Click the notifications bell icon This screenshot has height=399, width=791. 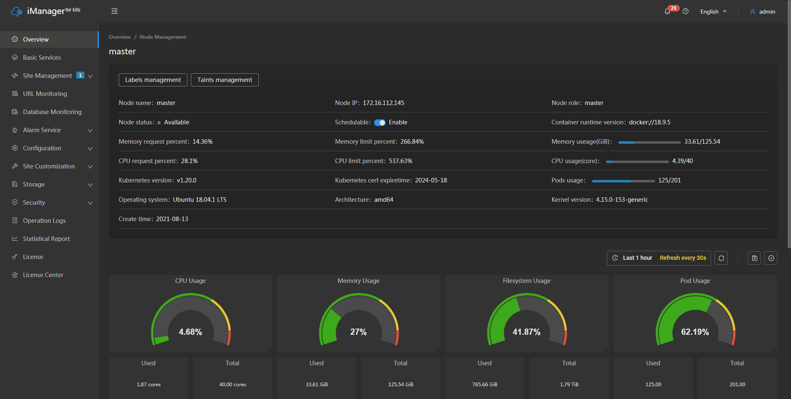pos(667,12)
